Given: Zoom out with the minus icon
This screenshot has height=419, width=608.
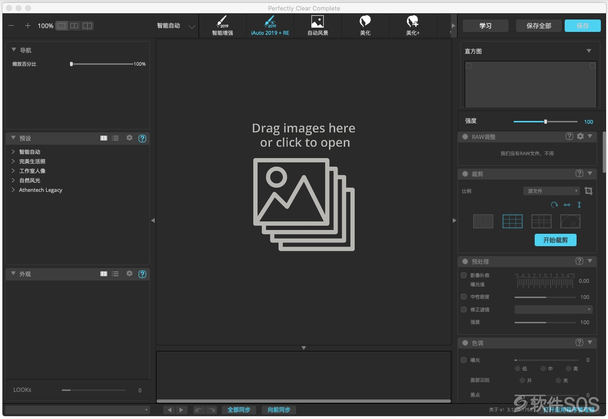Looking at the screenshot, I should [11, 26].
